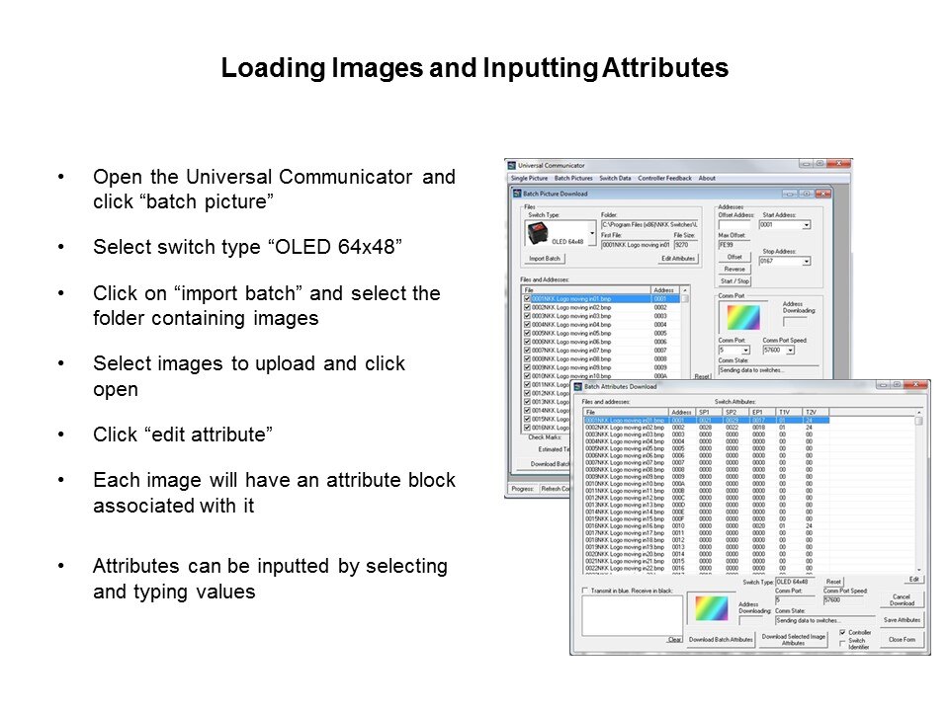Check the Switch Identifier checkbox

click(x=842, y=643)
